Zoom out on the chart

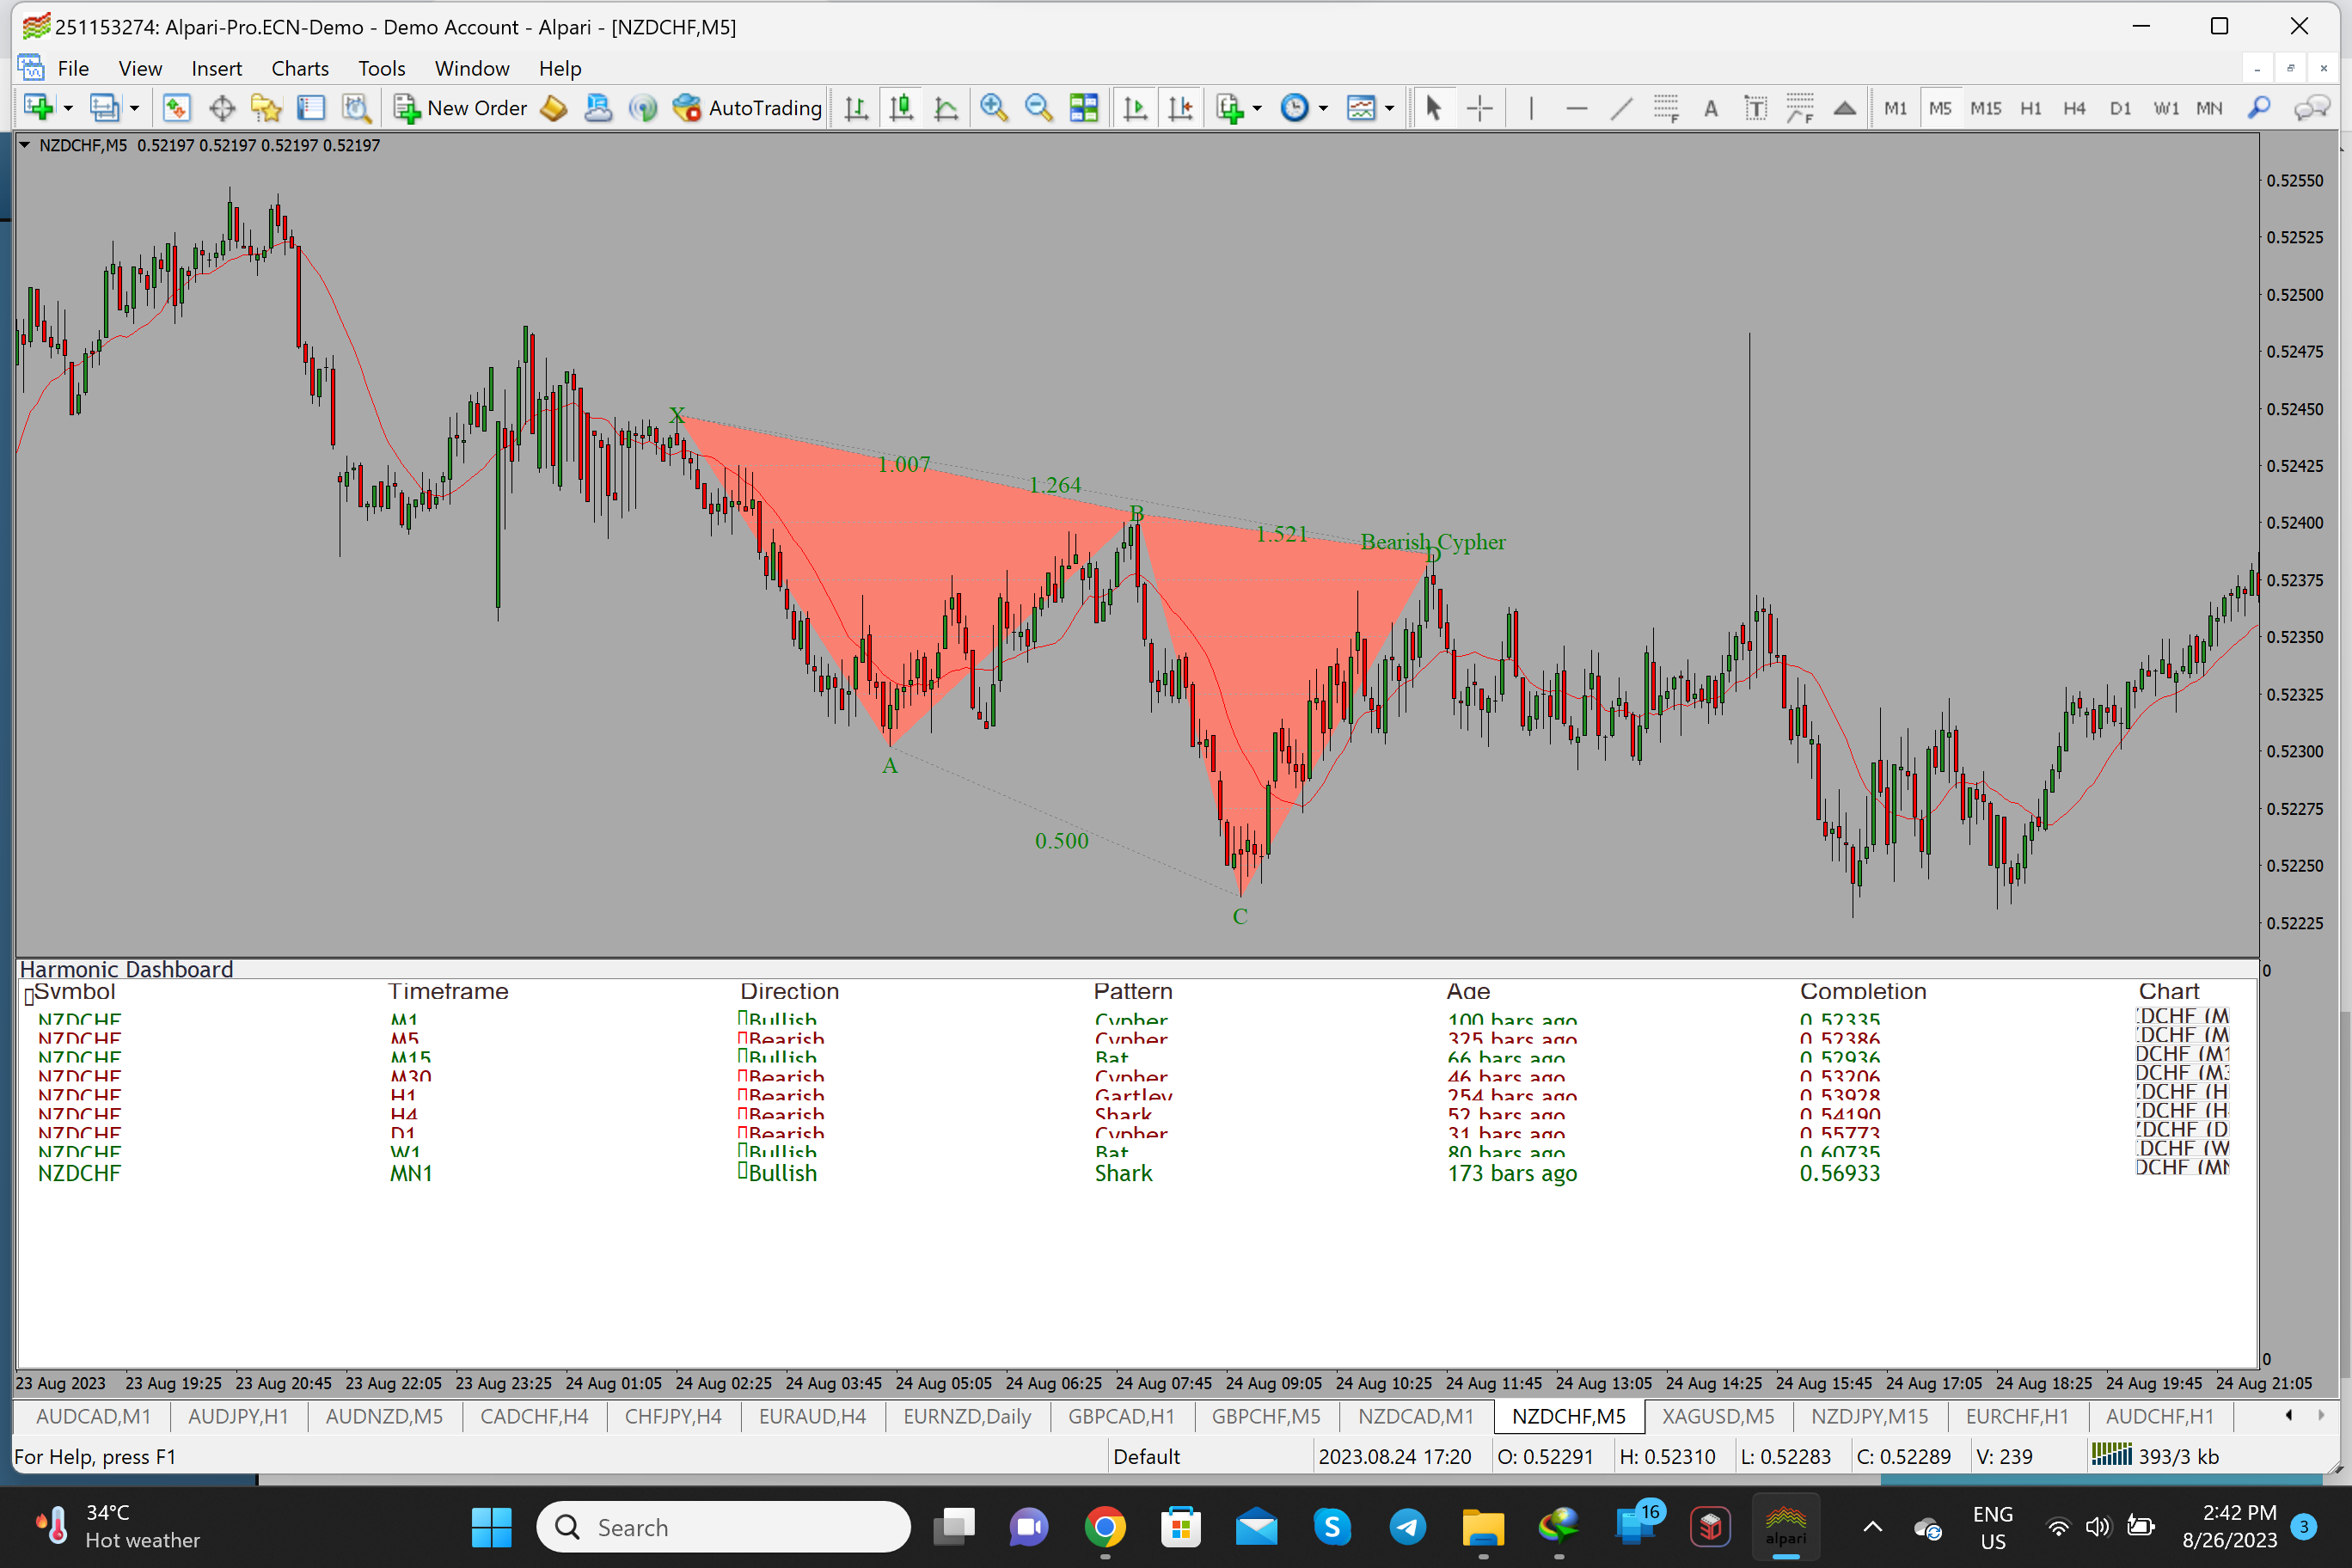[1039, 108]
